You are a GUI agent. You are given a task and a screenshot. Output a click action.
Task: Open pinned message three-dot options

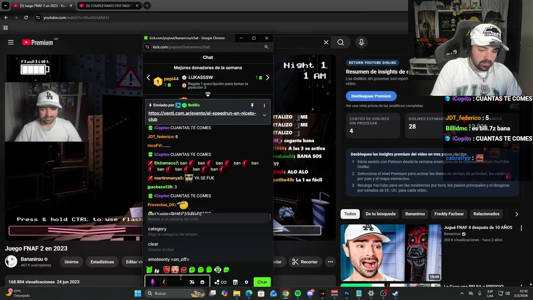[x=264, y=105]
